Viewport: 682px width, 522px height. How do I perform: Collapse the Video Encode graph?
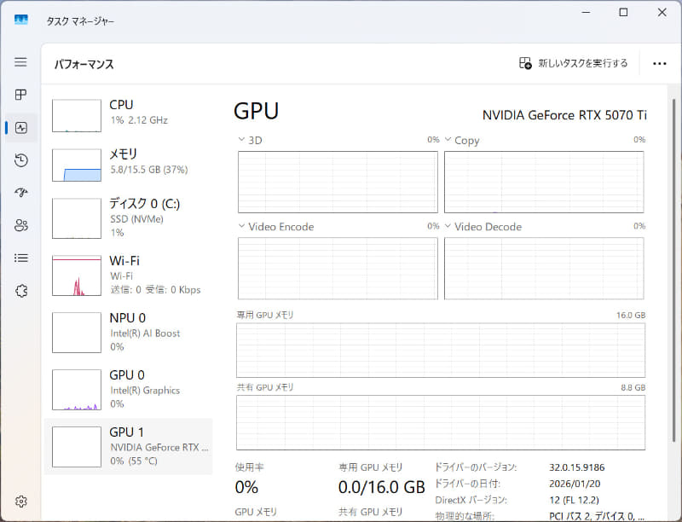click(x=241, y=227)
